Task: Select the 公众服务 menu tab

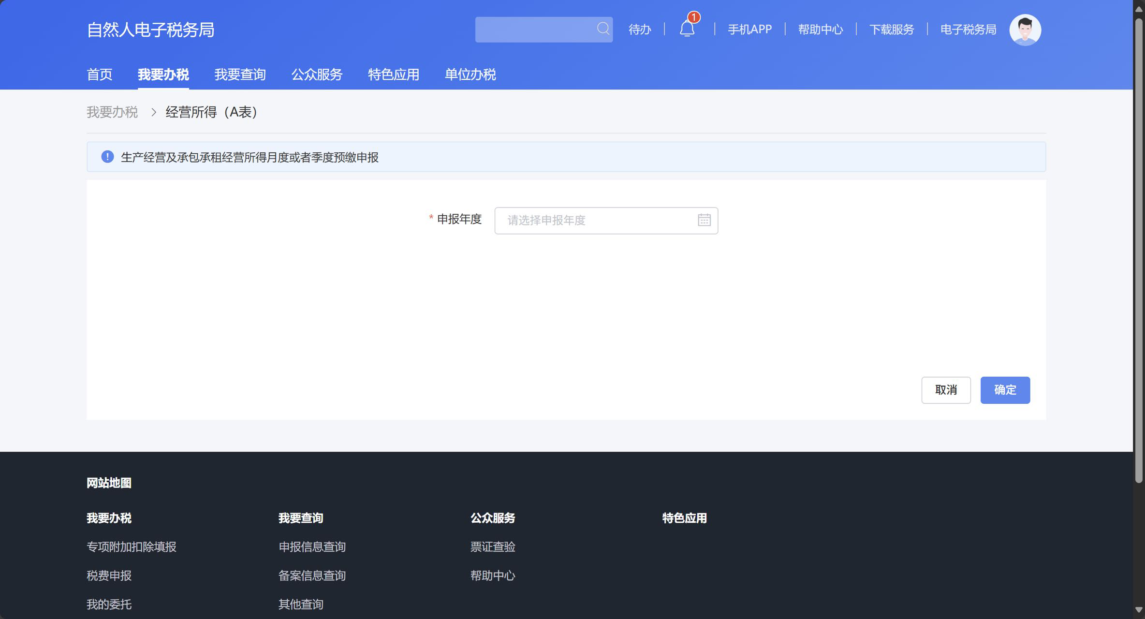Action: pyautogui.click(x=317, y=74)
